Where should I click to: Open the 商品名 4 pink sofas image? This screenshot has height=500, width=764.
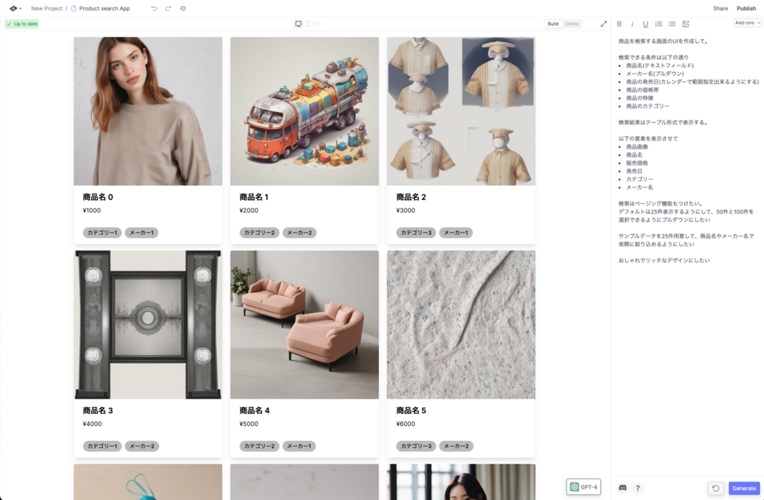pos(305,325)
